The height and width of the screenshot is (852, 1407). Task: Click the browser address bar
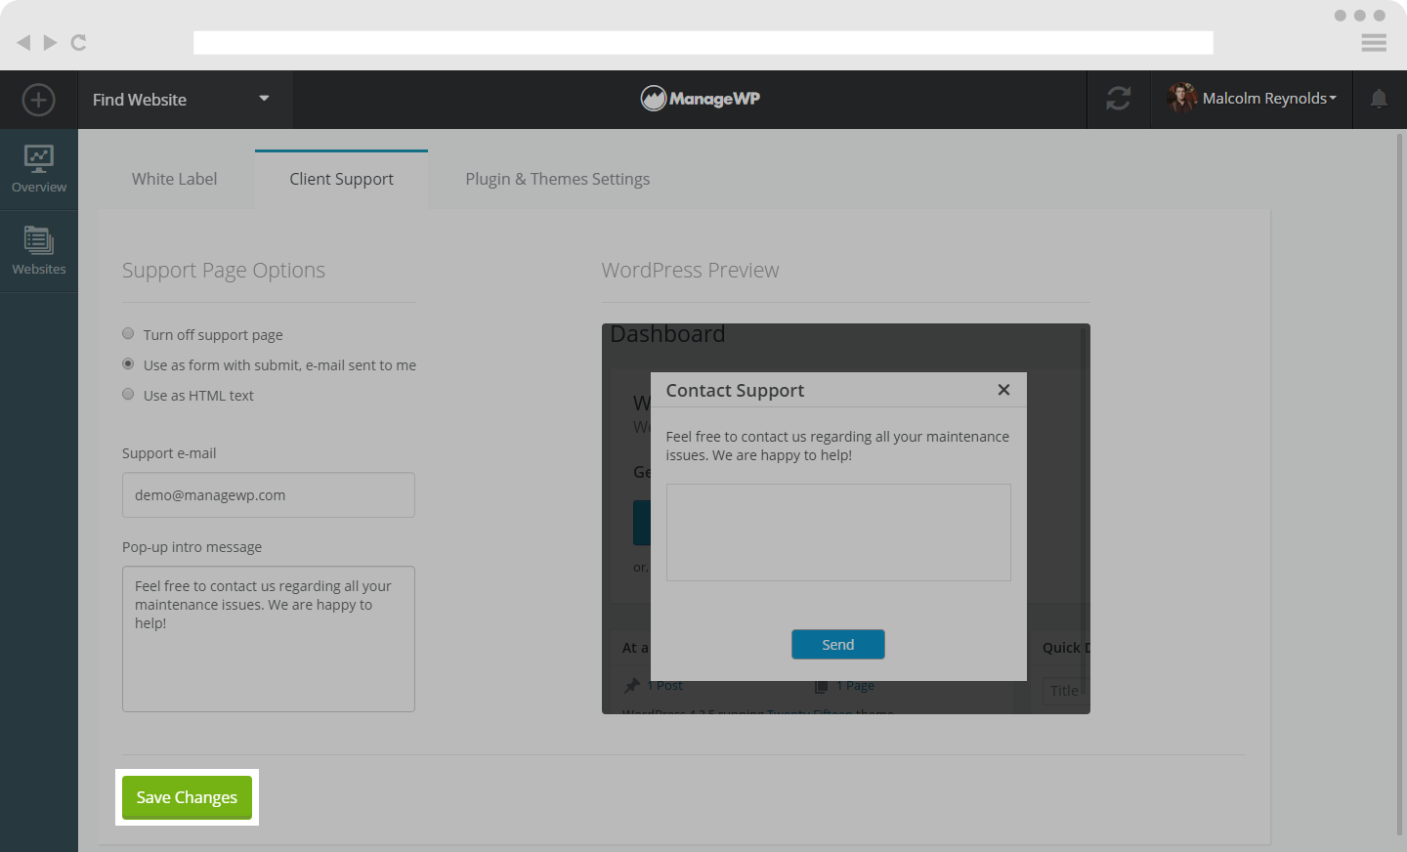click(x=703, y=42)
